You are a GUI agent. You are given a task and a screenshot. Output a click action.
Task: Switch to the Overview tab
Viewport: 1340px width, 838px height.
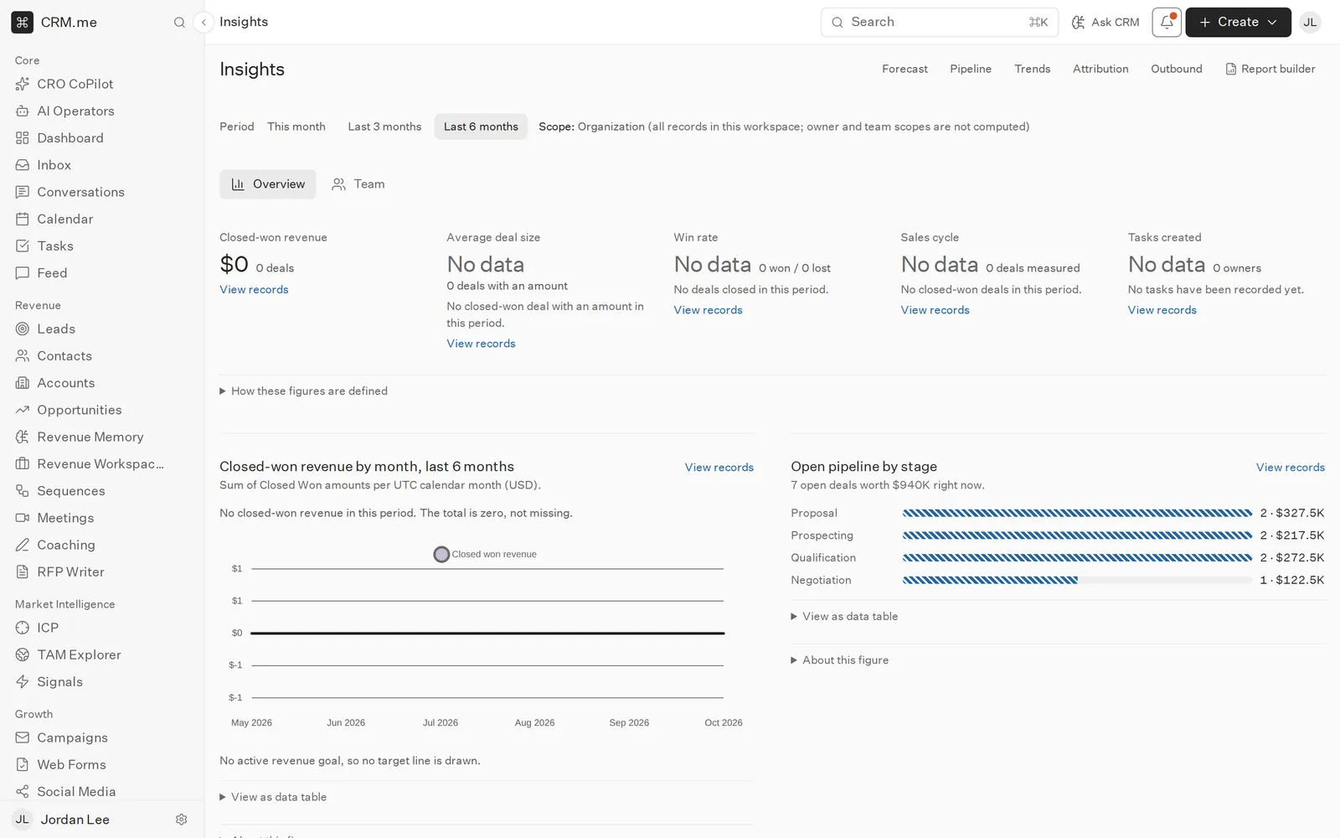click(x=268, y=184)
